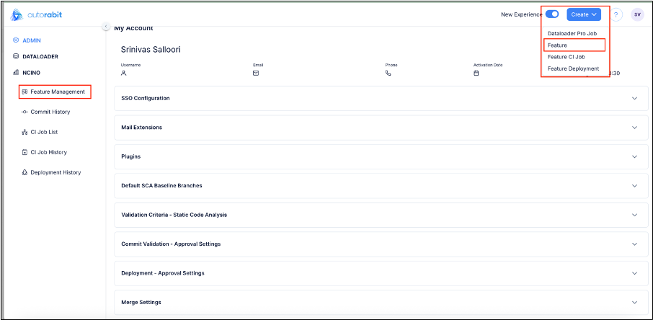Expand the Mail Extensions section
Image resolution: width=653 pixels, height=320 pixels.
pyautogui.click(x=634, y=128)
